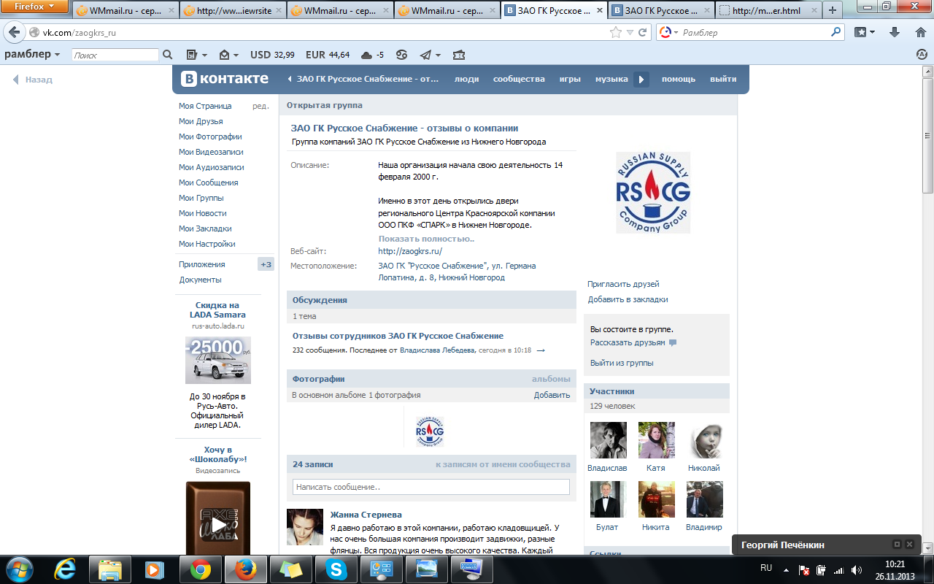Click the +3 applications counter badge
This screenshot has width=934, height=584.
(x=266, y=264)
